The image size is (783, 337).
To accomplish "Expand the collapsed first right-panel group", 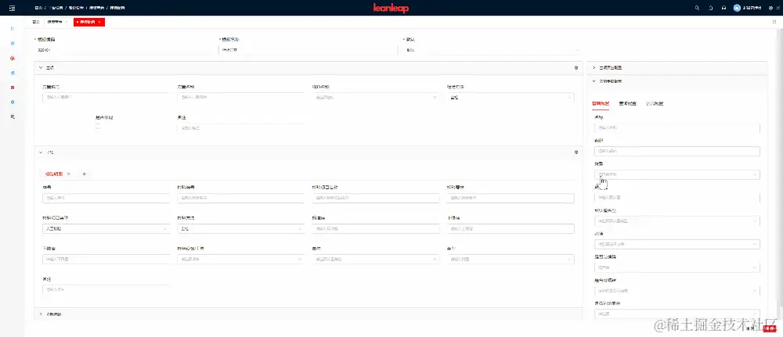I will (x=594, y=67).
